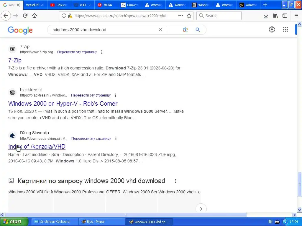Click the EN language indicator in tray
302x226 pixels.
(x=270, y=222)
